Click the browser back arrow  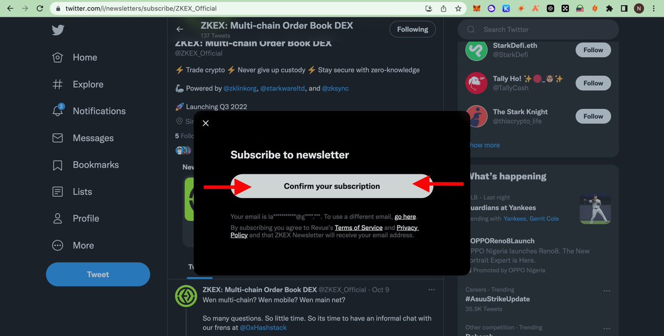click(x=11, y=8)
